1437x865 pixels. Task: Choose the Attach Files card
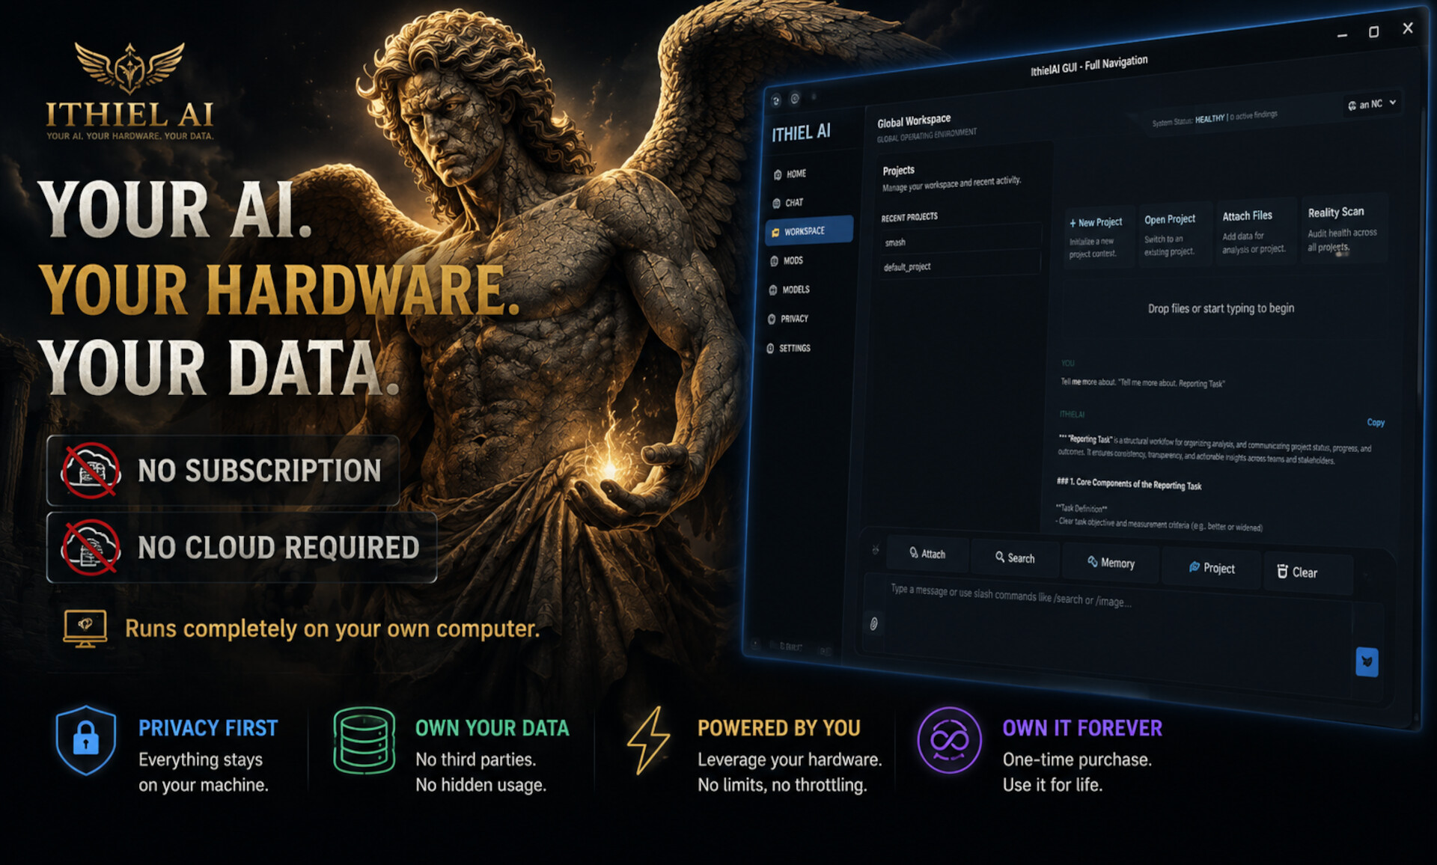point(1255,231)
